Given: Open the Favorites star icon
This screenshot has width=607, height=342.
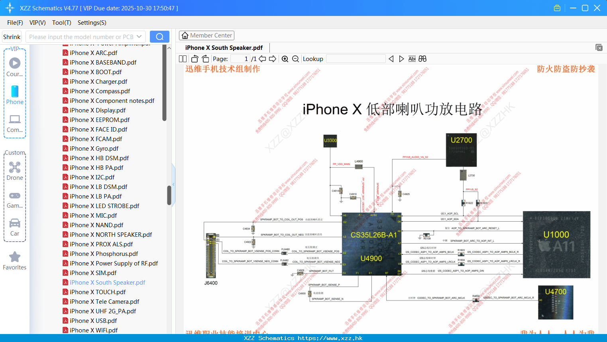Looking at the screenshot, I should pyautogui.click(x=15, y=261).
